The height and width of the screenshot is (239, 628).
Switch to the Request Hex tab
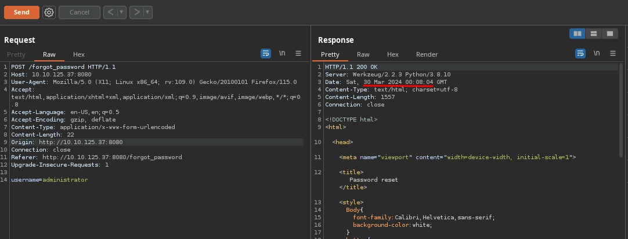[x=78, y=54]
